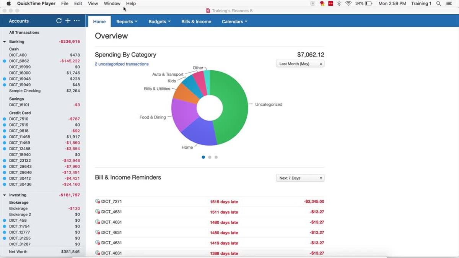Switch to the second carousel page dot
This screenshot has height=258, width=459.
tap(210, 157)
